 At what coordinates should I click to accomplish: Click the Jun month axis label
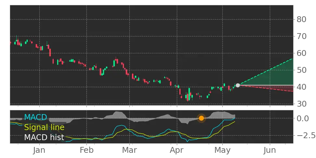tap(270, 150)
